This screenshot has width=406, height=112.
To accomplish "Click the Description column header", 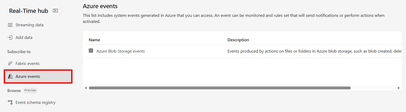I will coord(238,40).
